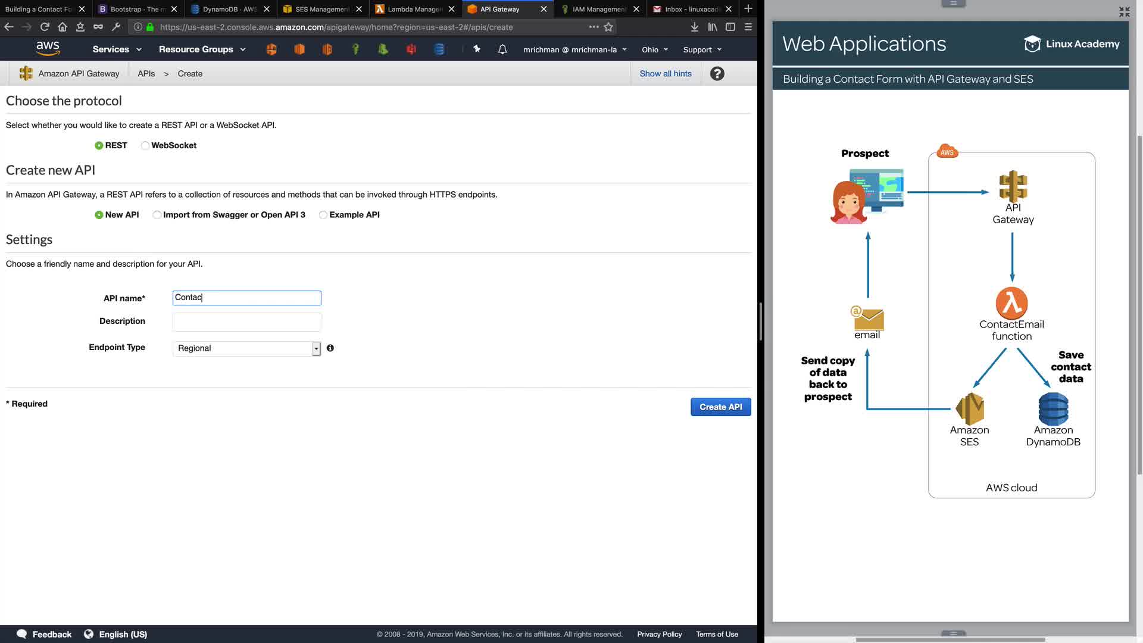Reload the page with refresh icon
The width and height of the screenshot is (1143, 643).
point(45,27)
